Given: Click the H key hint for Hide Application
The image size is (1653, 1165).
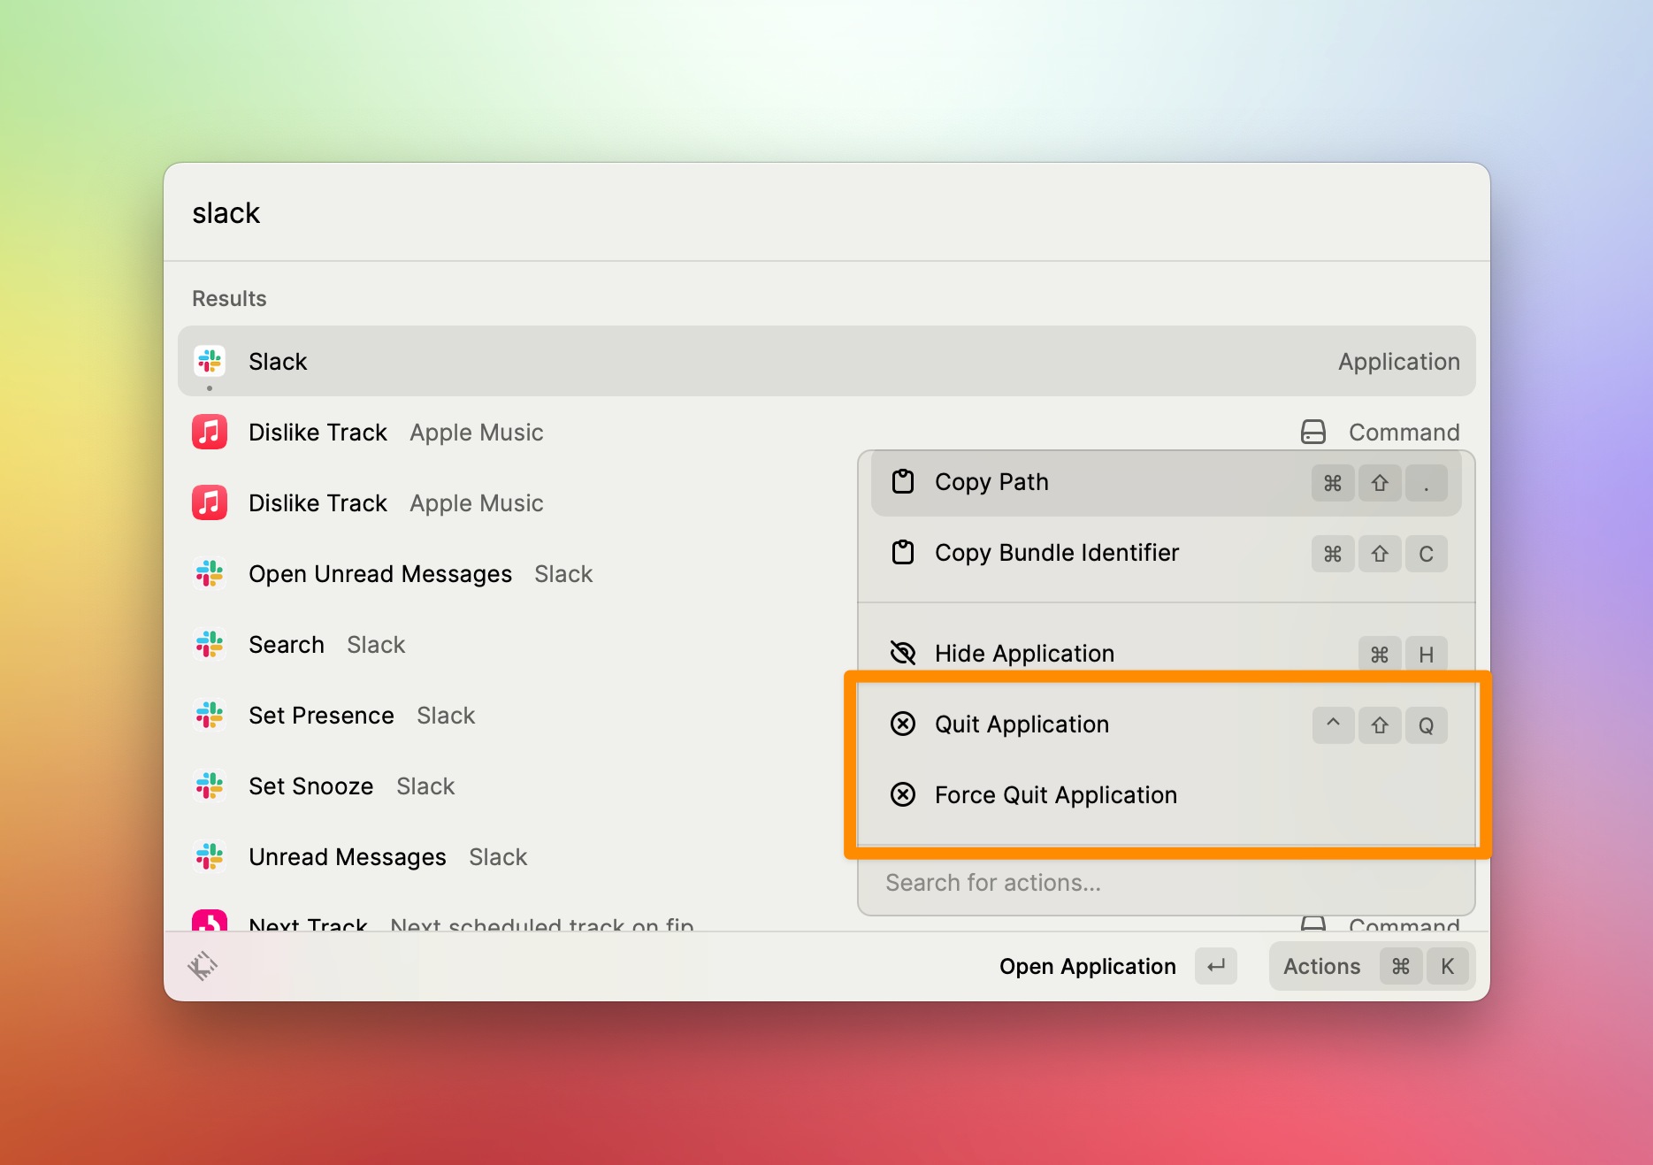Looking at the screenshot, I should (1426, 655).
